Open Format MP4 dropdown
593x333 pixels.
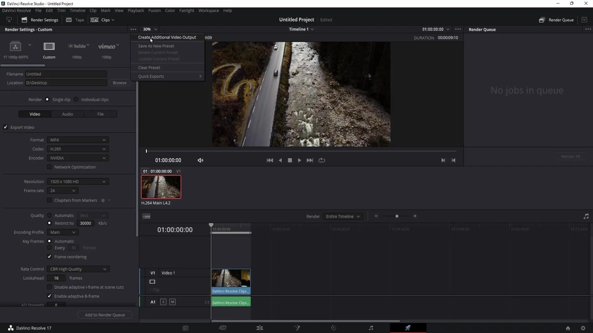click(78, 140)
